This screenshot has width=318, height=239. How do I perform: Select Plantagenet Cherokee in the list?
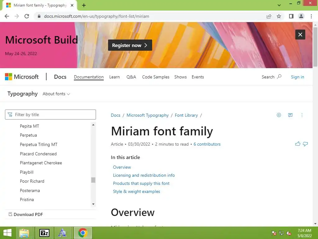click(41, 163)
